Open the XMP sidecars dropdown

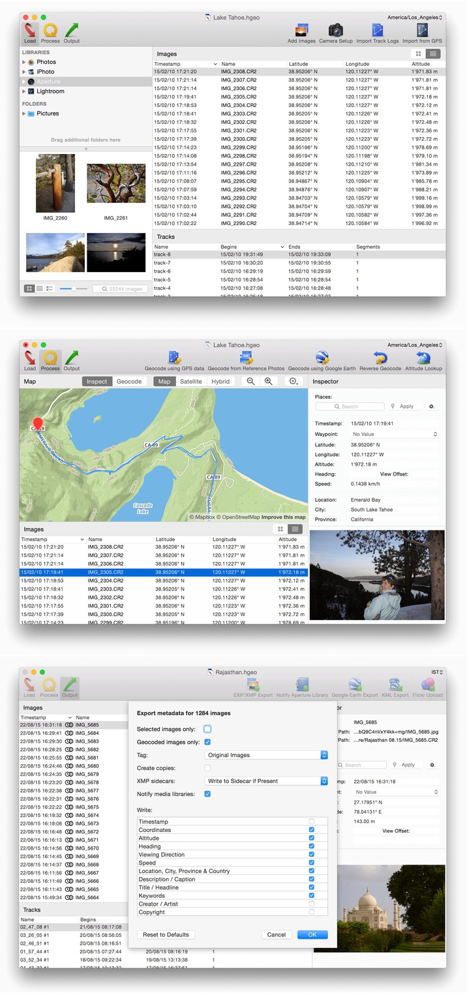click(267, 781)
